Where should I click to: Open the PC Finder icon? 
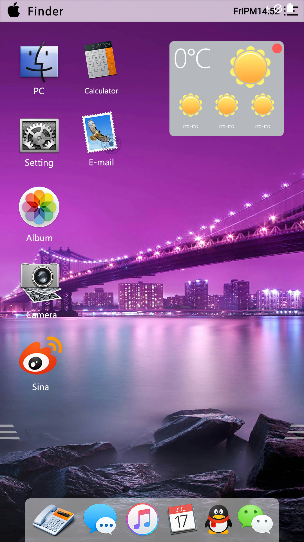[x=39, y=62]
